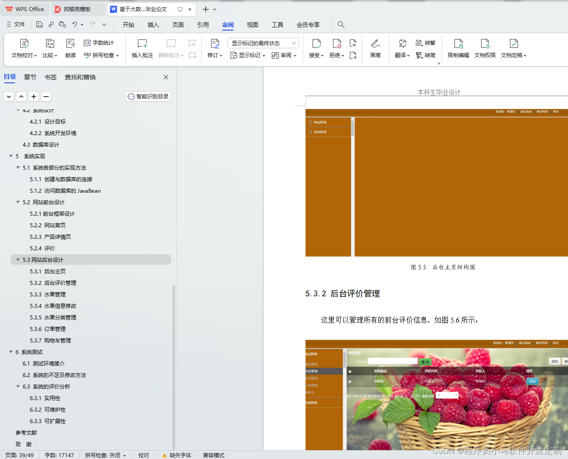Click the 后台主页结构图 image in document
Screen dimensions: 568x459
coord(436,183)
